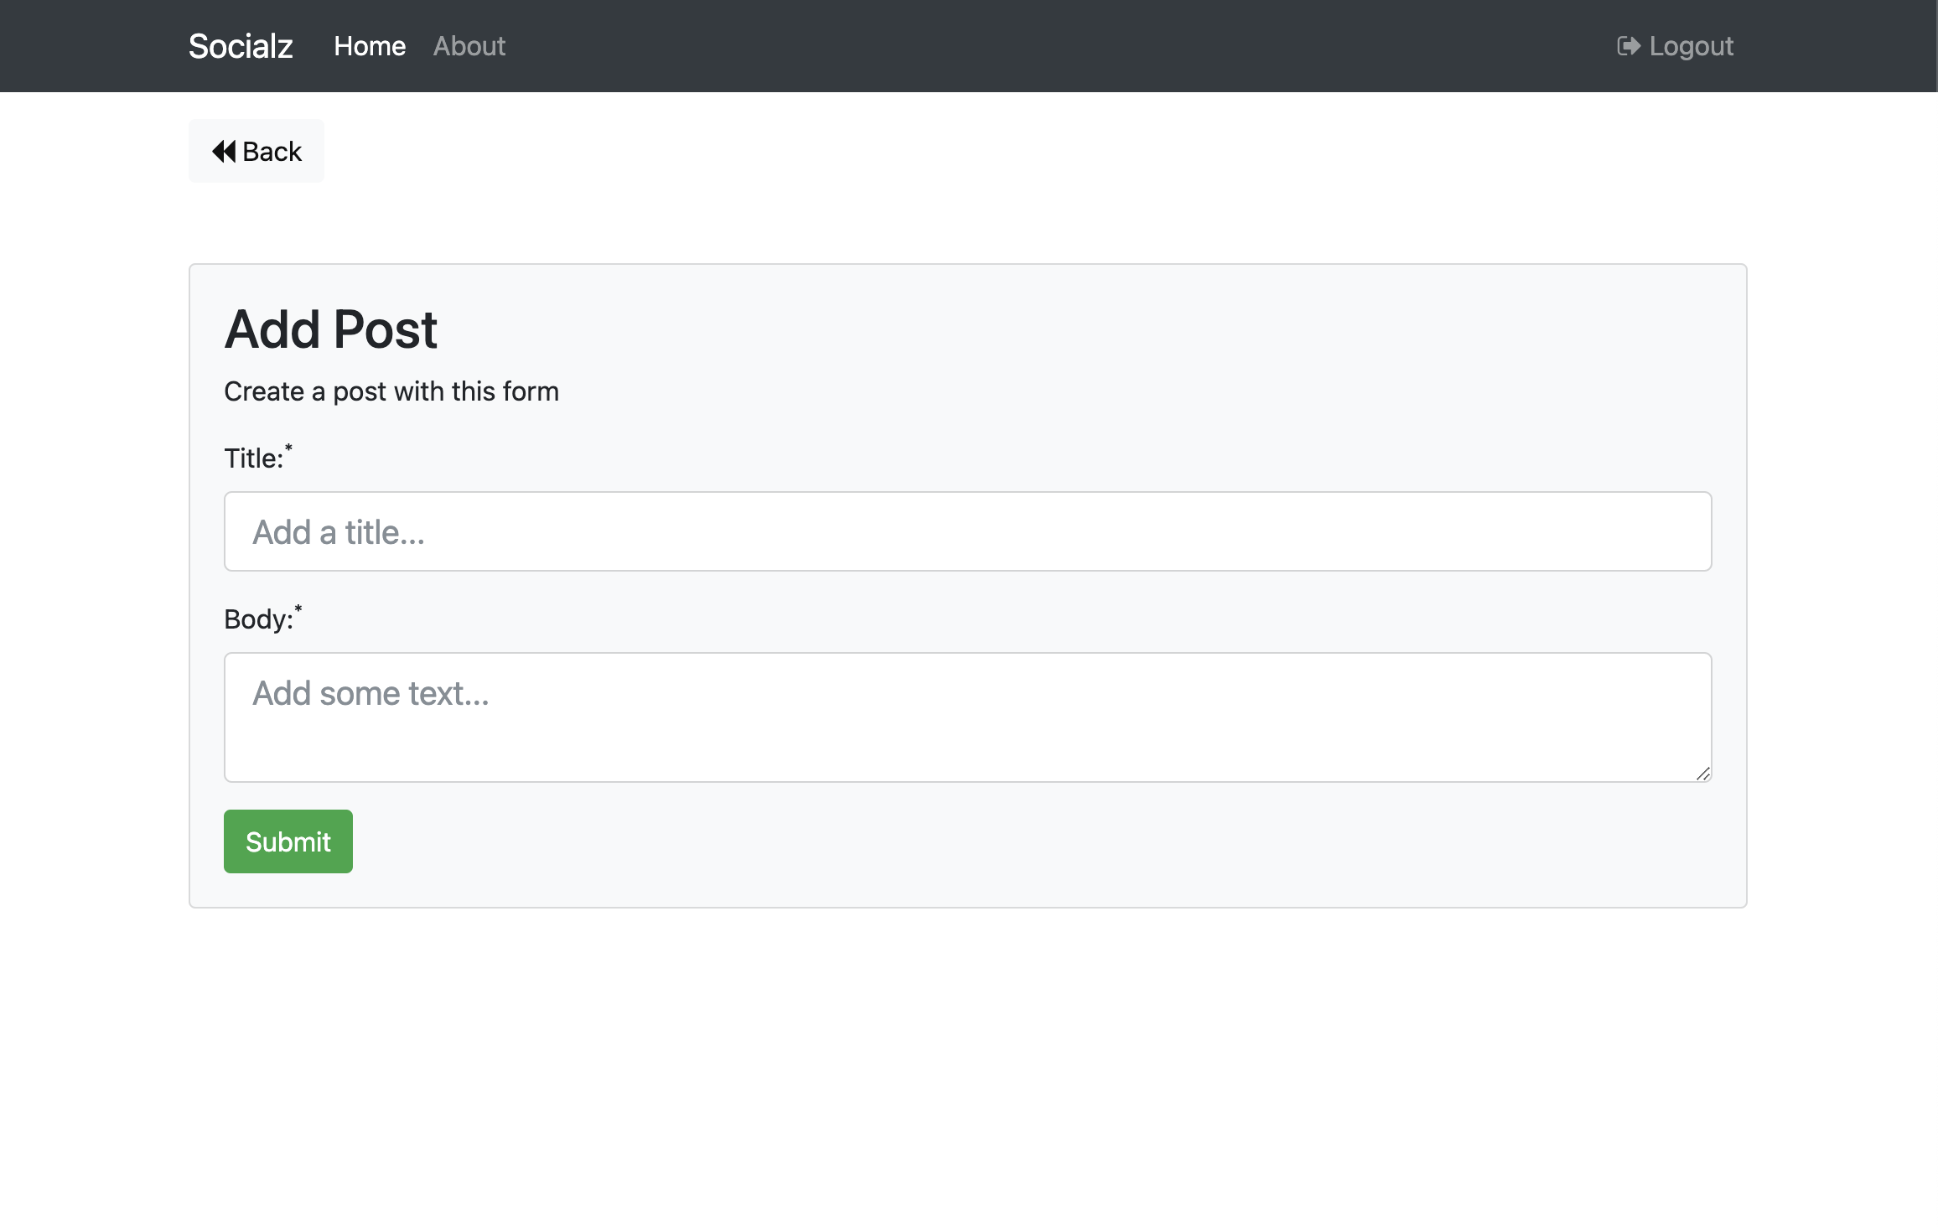Click empty dark navbar area
Viewport: 1938px width, 1227px height.
tap(1006, 46)
